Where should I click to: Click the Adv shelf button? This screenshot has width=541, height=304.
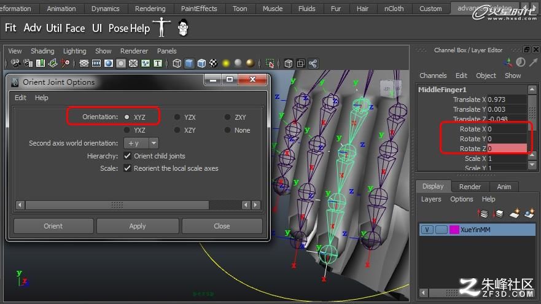tap(33, 28)
